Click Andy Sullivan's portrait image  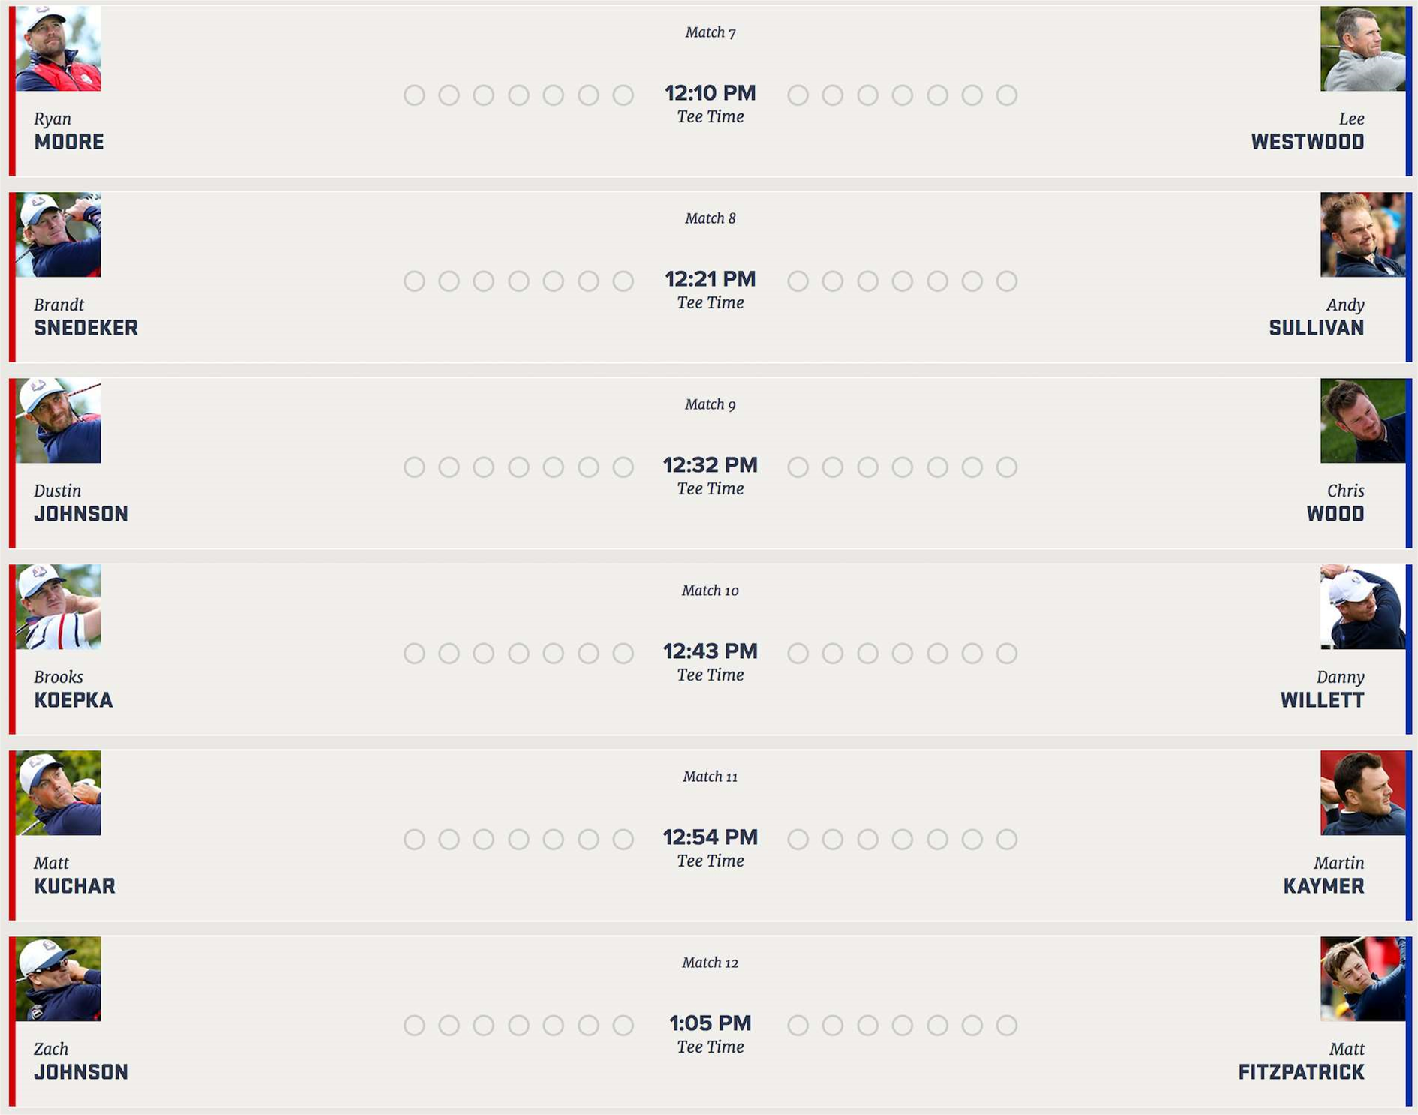[x=1362, y=235]
